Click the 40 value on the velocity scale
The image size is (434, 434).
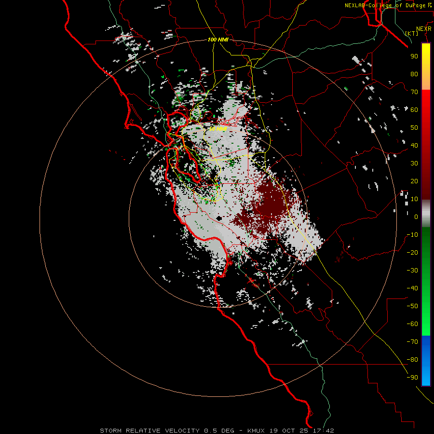click(414, 145)
